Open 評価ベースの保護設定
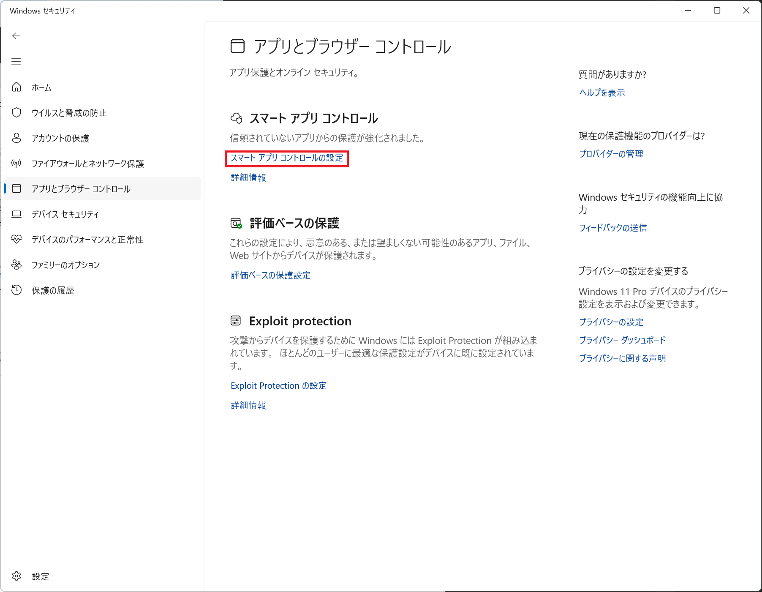Image resolution: width=762 pixels, height=592 pixels. 270,275
